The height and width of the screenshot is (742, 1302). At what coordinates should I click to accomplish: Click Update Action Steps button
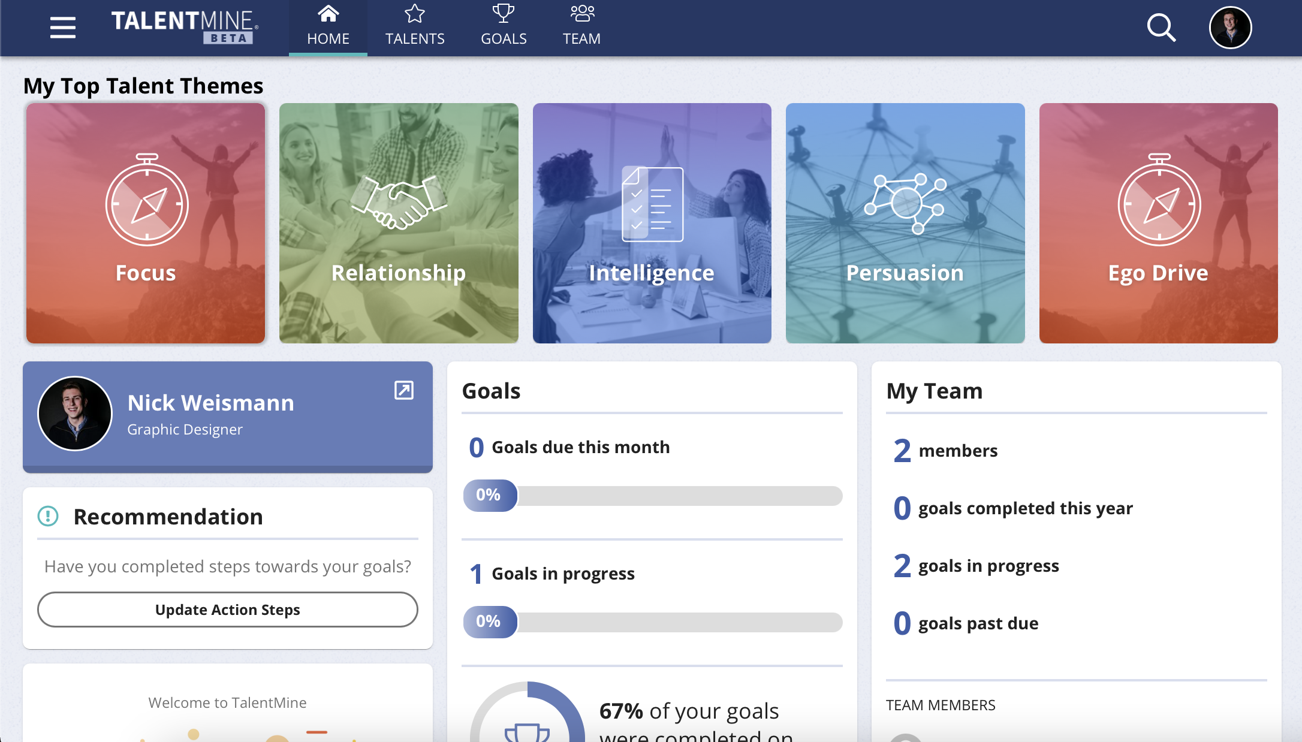tap(227, 610)
